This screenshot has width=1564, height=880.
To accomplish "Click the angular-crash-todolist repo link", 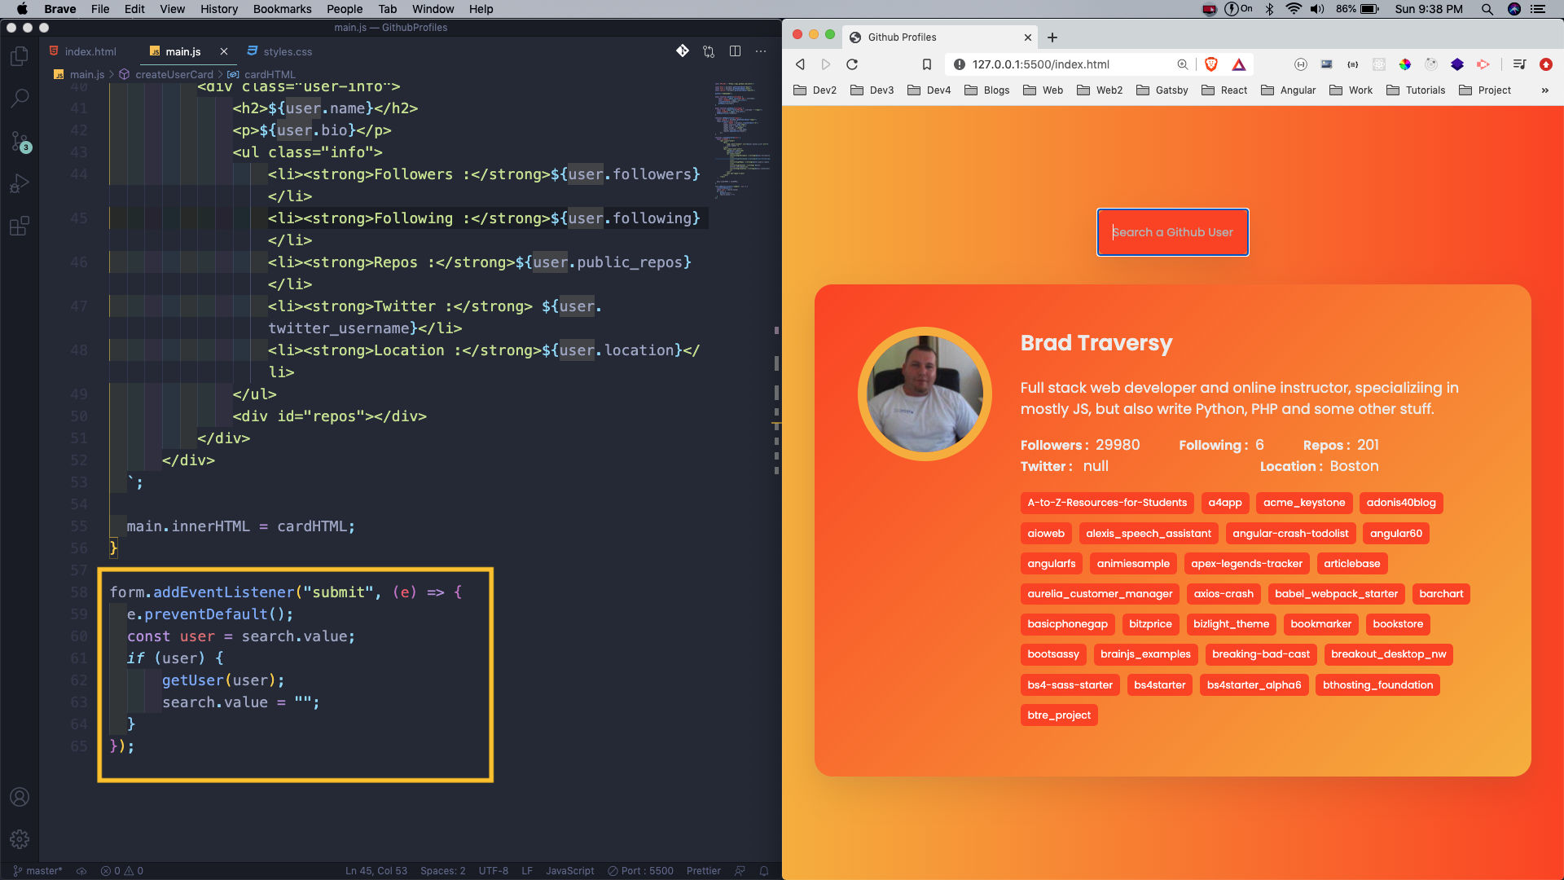I will click(1290, 534).
